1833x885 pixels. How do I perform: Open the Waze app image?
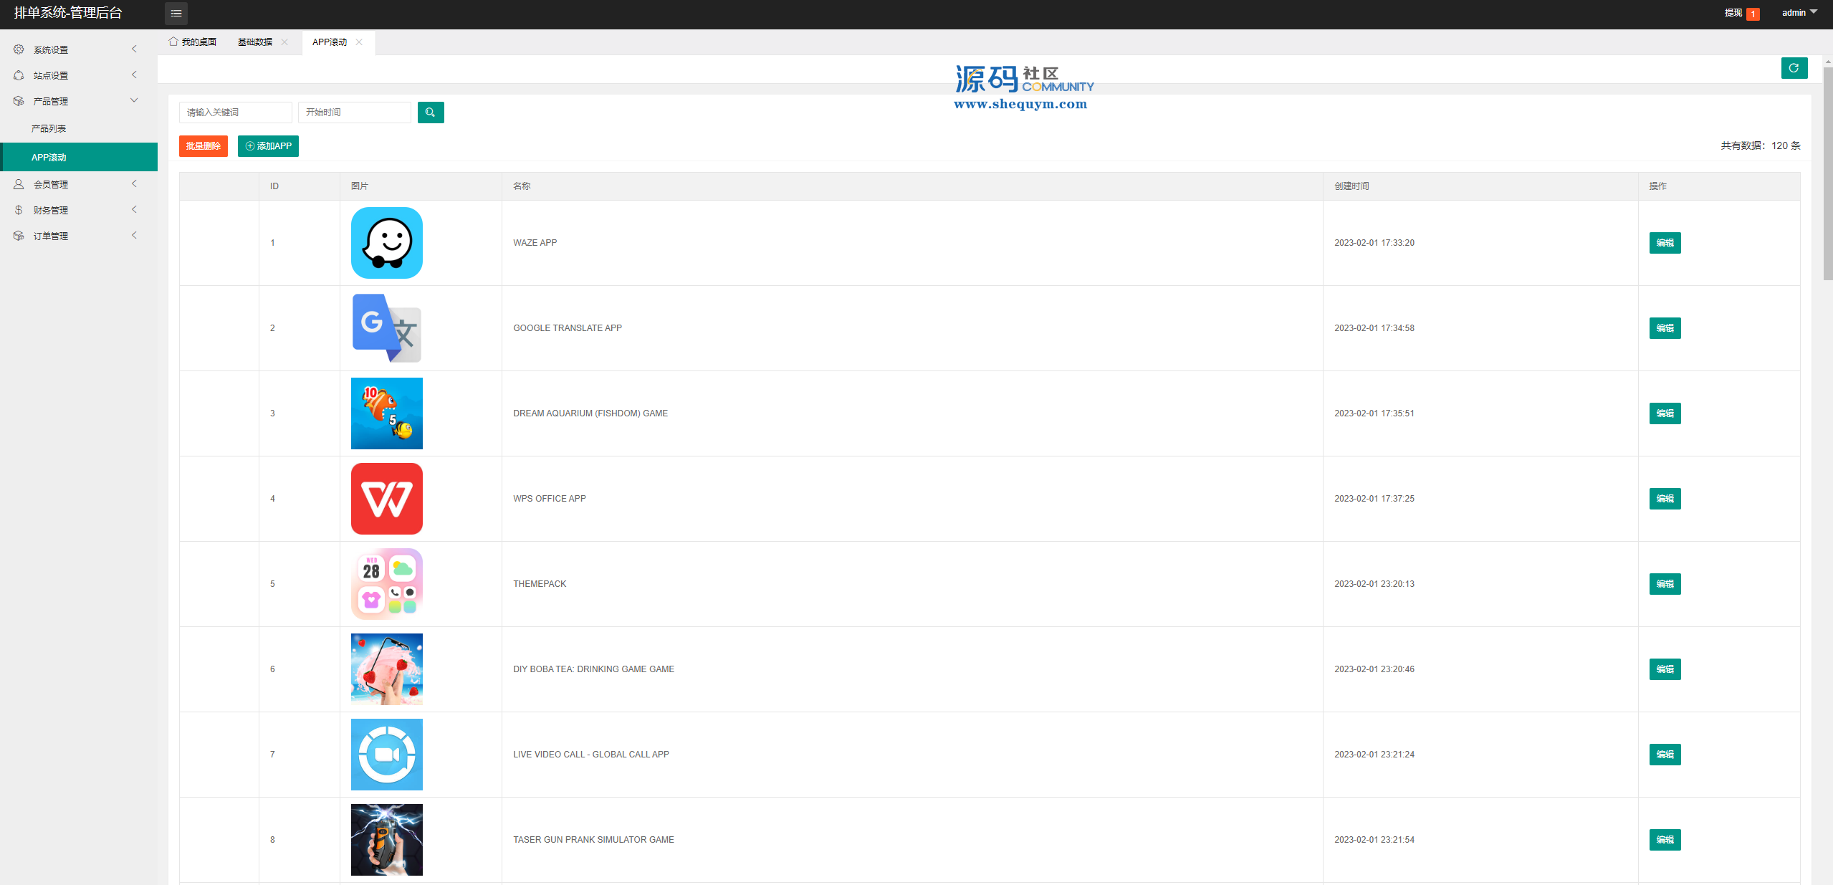coord(387,243)
